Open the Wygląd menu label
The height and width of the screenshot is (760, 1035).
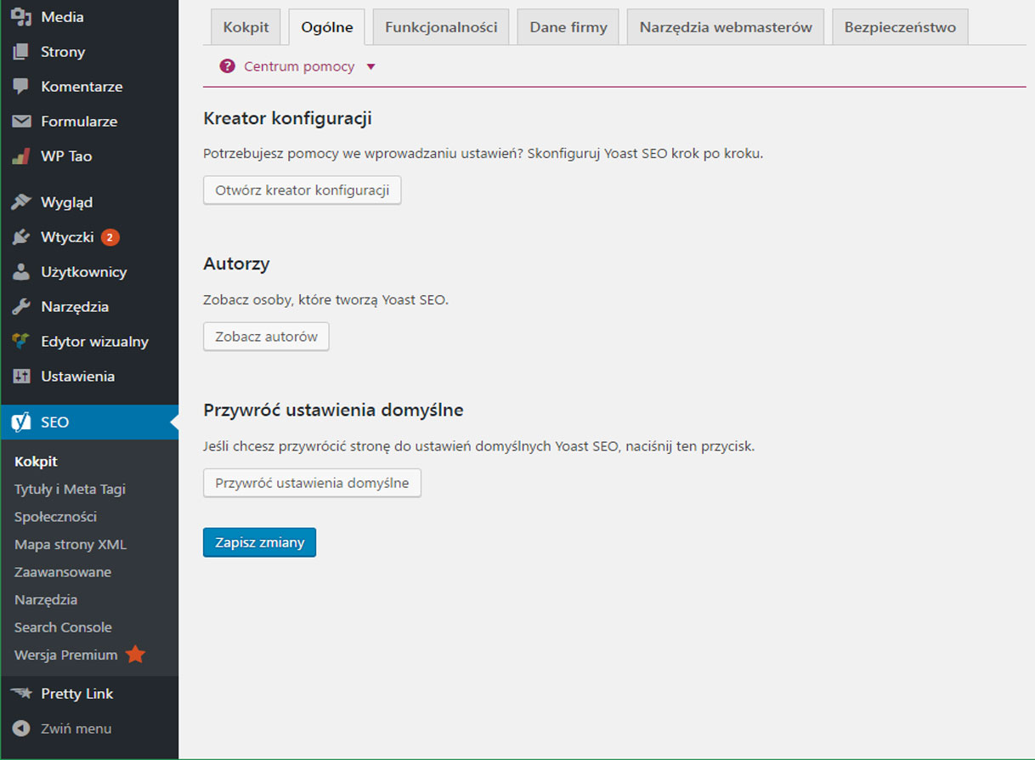click(66, 202)
